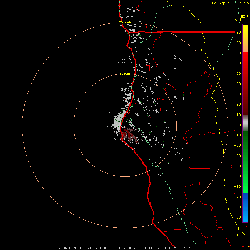Viewport: 250px width, 250px height.
Task: Click the -50 value on velocity scale
Action: (237, 176)
